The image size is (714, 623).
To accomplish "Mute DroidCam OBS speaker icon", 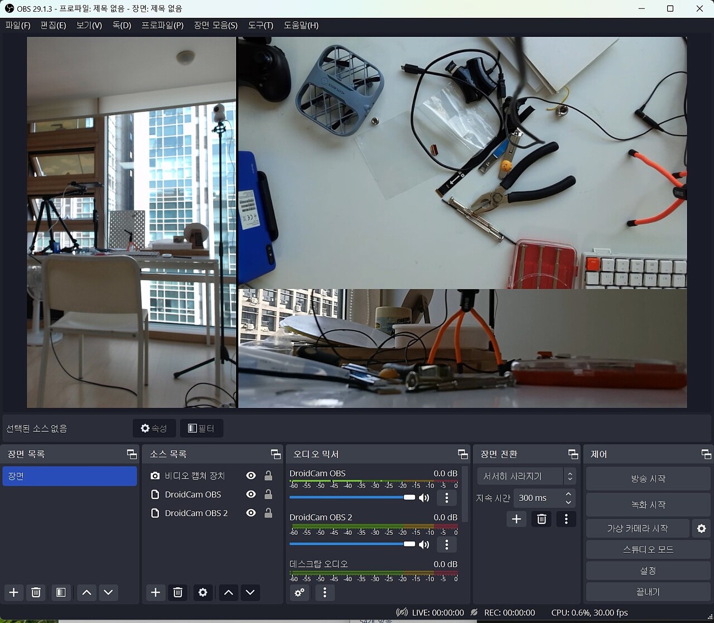I will pyautogui.click(x=424, y=498).
